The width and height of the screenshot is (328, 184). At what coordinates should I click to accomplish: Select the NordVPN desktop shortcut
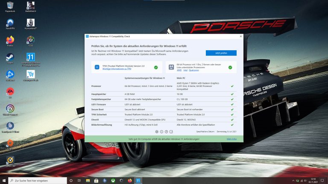pos(9,23)
